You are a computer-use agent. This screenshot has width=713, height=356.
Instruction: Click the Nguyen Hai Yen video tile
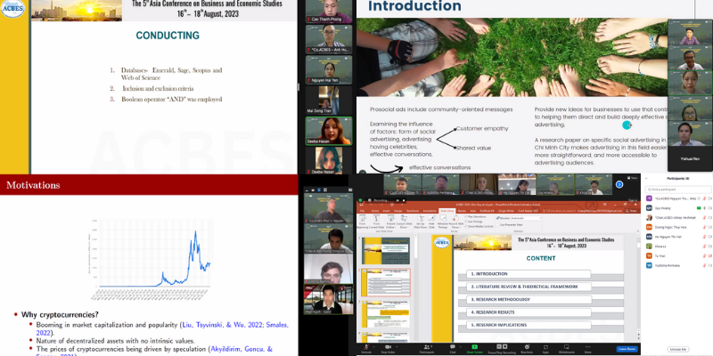point(328,70)
